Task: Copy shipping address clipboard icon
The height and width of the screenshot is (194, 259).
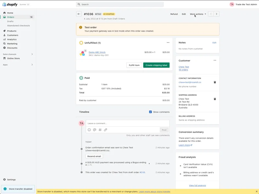Action: (215, 99)
